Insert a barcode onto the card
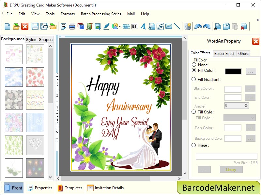 pos(135,26)
